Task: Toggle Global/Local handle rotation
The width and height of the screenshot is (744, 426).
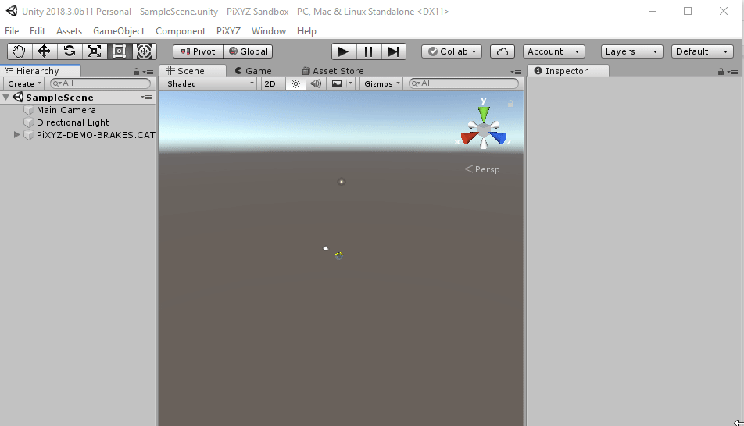Action: 248,51
